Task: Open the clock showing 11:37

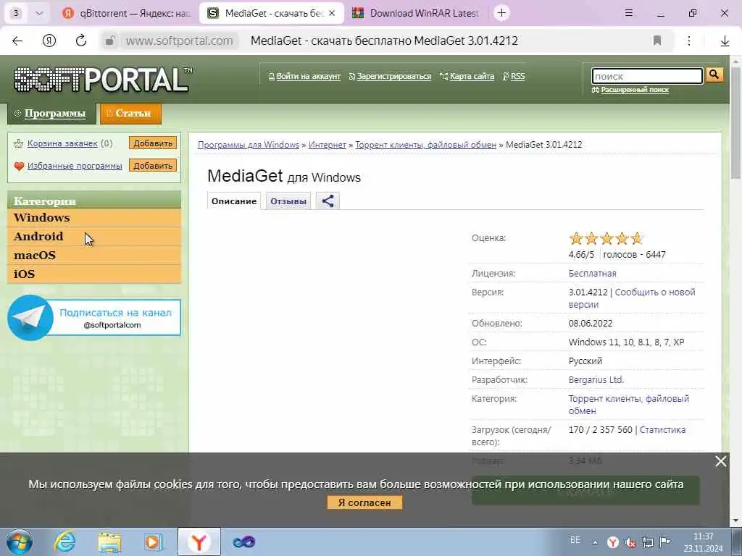Action: click(x=703, y=542)
